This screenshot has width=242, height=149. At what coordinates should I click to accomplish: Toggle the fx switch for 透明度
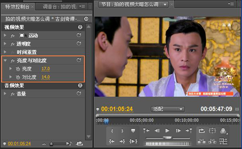coord(13,44)
